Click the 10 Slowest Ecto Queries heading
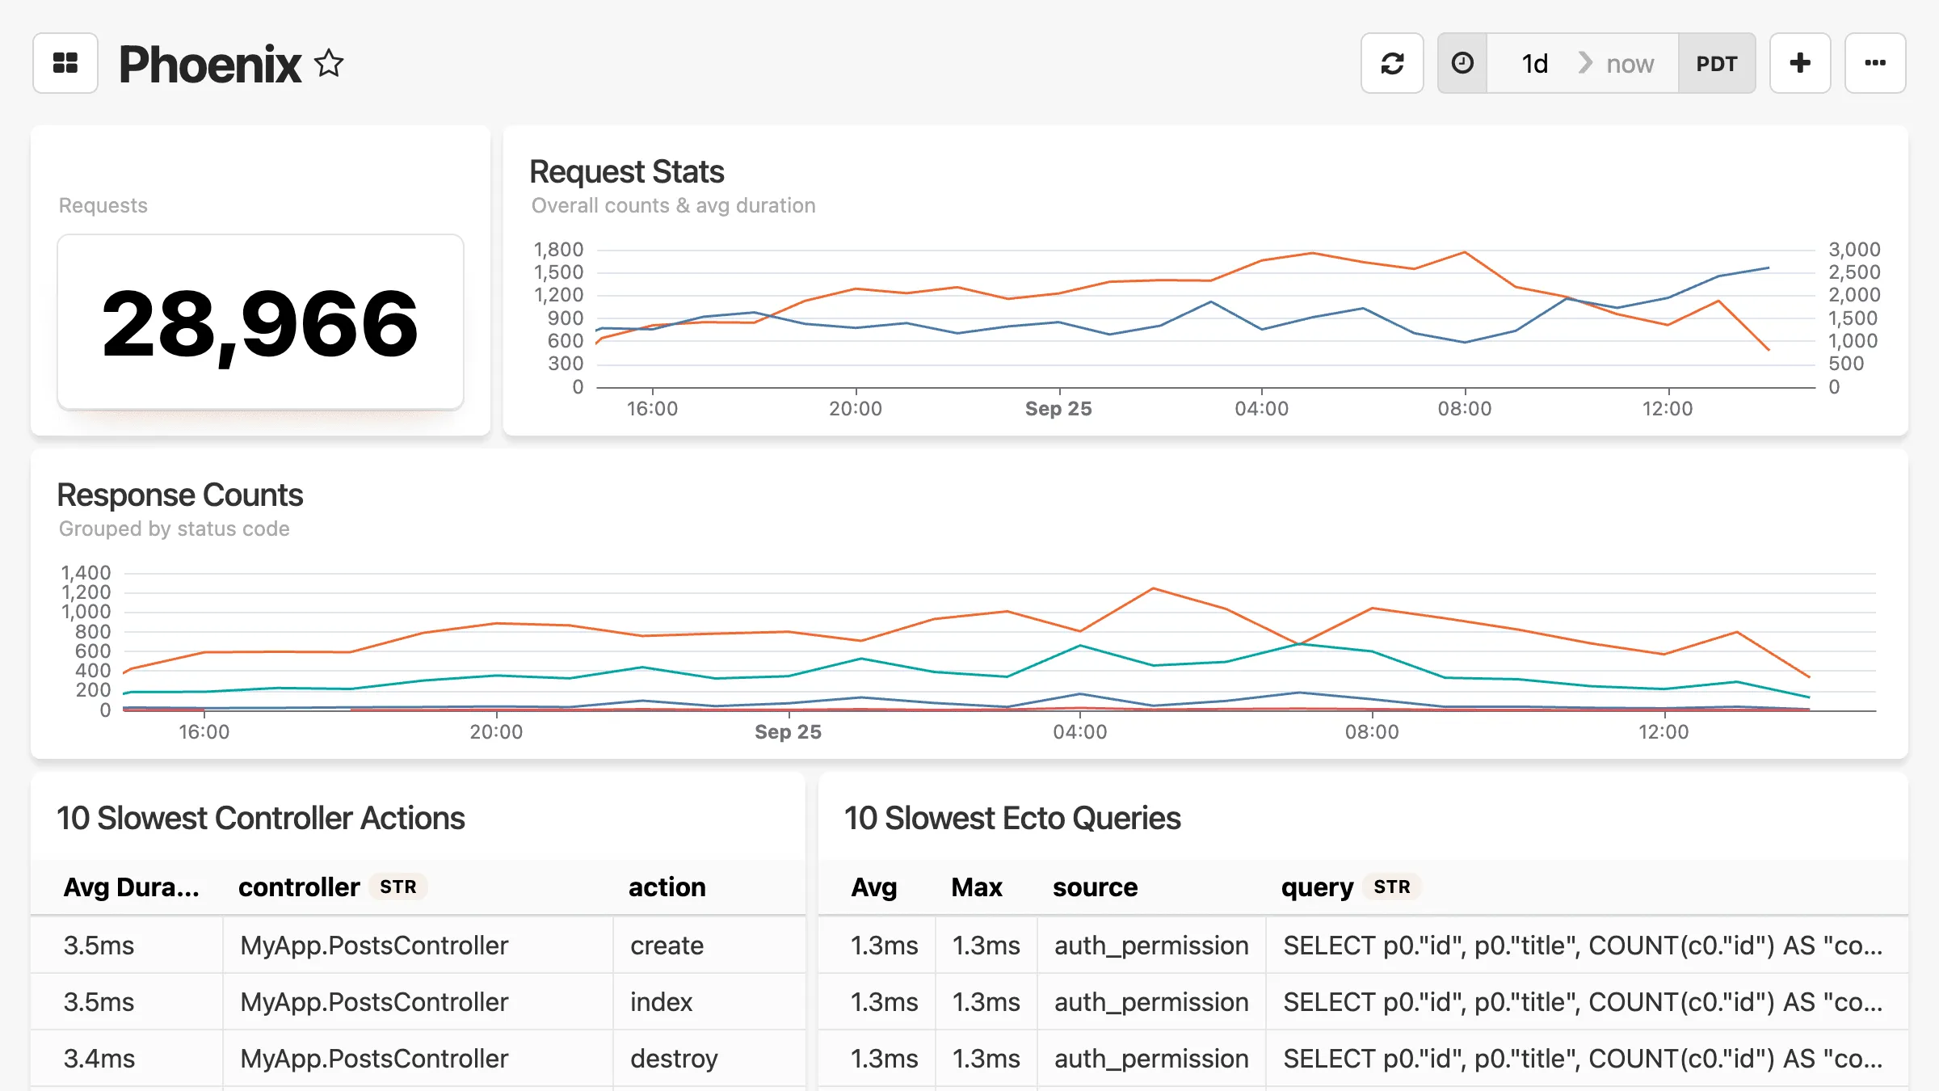The image size is (1939, 1091). pos(1012,818)
